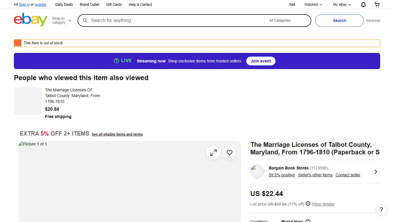The width and height of the screenshot is (394, 222).
Task: Expand the Watchlist menu
Action: tap(313, 5)
